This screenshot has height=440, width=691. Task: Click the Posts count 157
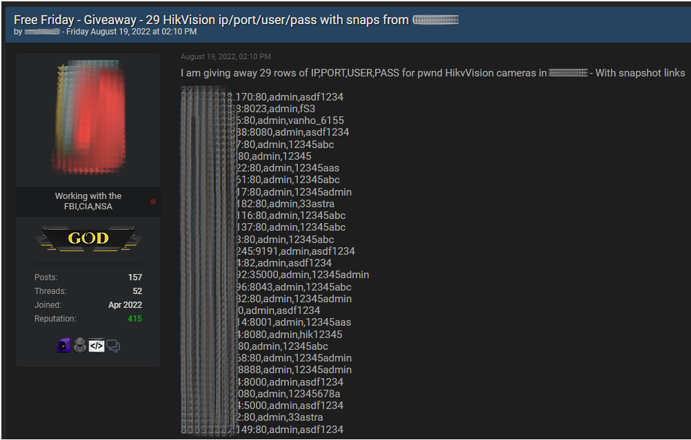point(135,277)
